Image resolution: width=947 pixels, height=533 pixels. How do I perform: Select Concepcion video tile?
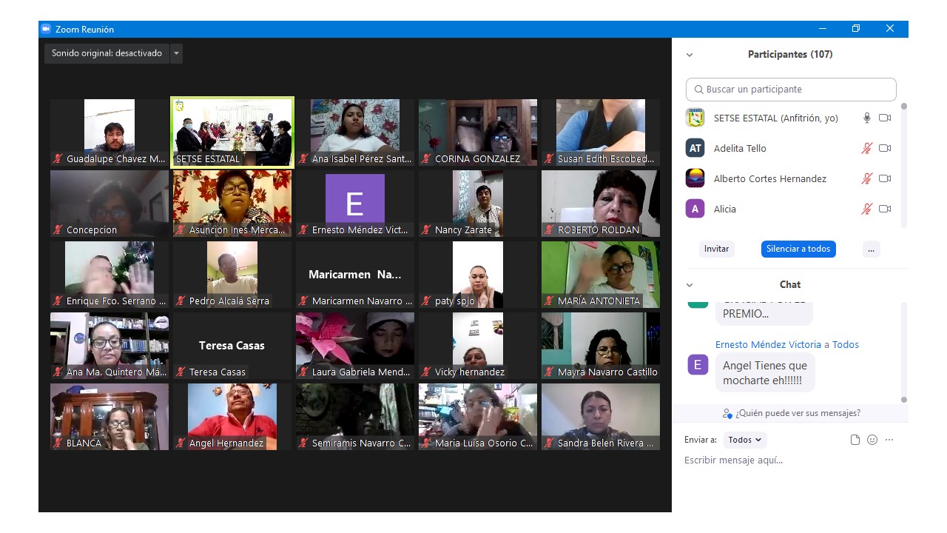(109, 204)
